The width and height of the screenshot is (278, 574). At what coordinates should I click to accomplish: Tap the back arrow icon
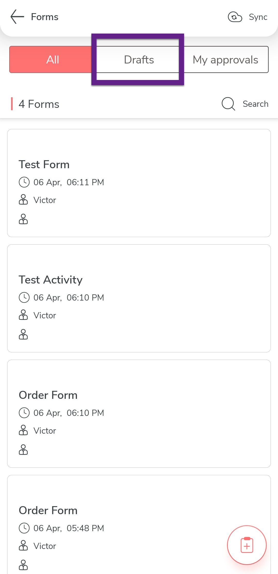pos(17,17)
